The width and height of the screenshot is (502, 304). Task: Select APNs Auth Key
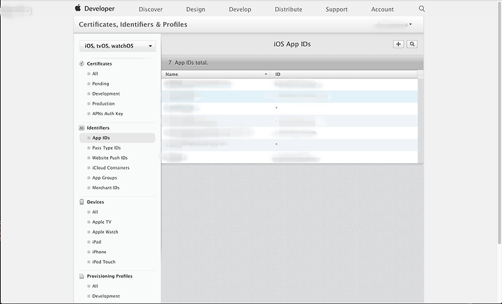pyautogui.click(x=107, y=114)
